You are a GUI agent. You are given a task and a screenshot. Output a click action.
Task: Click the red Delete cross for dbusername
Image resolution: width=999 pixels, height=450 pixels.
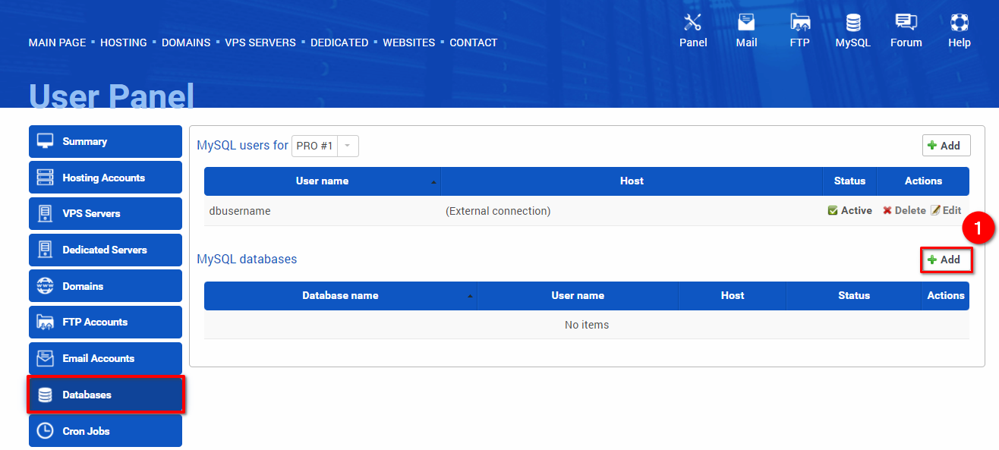pos(887,211)
